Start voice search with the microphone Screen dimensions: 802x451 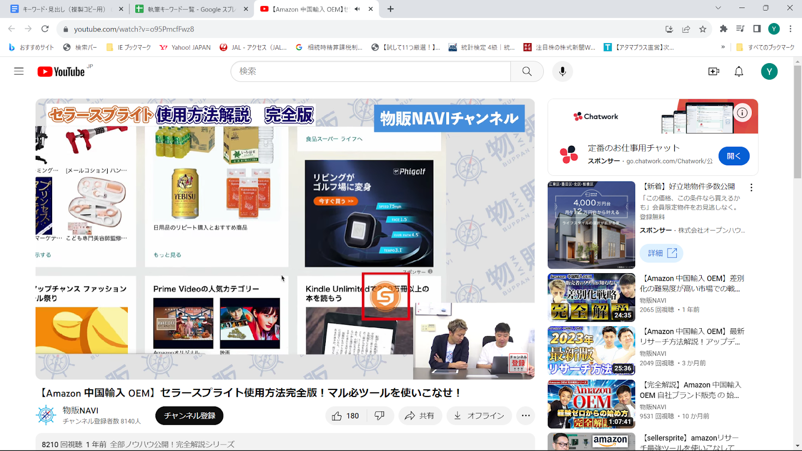coord(562,71)
